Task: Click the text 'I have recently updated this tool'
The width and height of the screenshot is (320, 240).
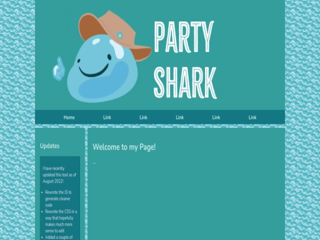Action: [59, 175]
